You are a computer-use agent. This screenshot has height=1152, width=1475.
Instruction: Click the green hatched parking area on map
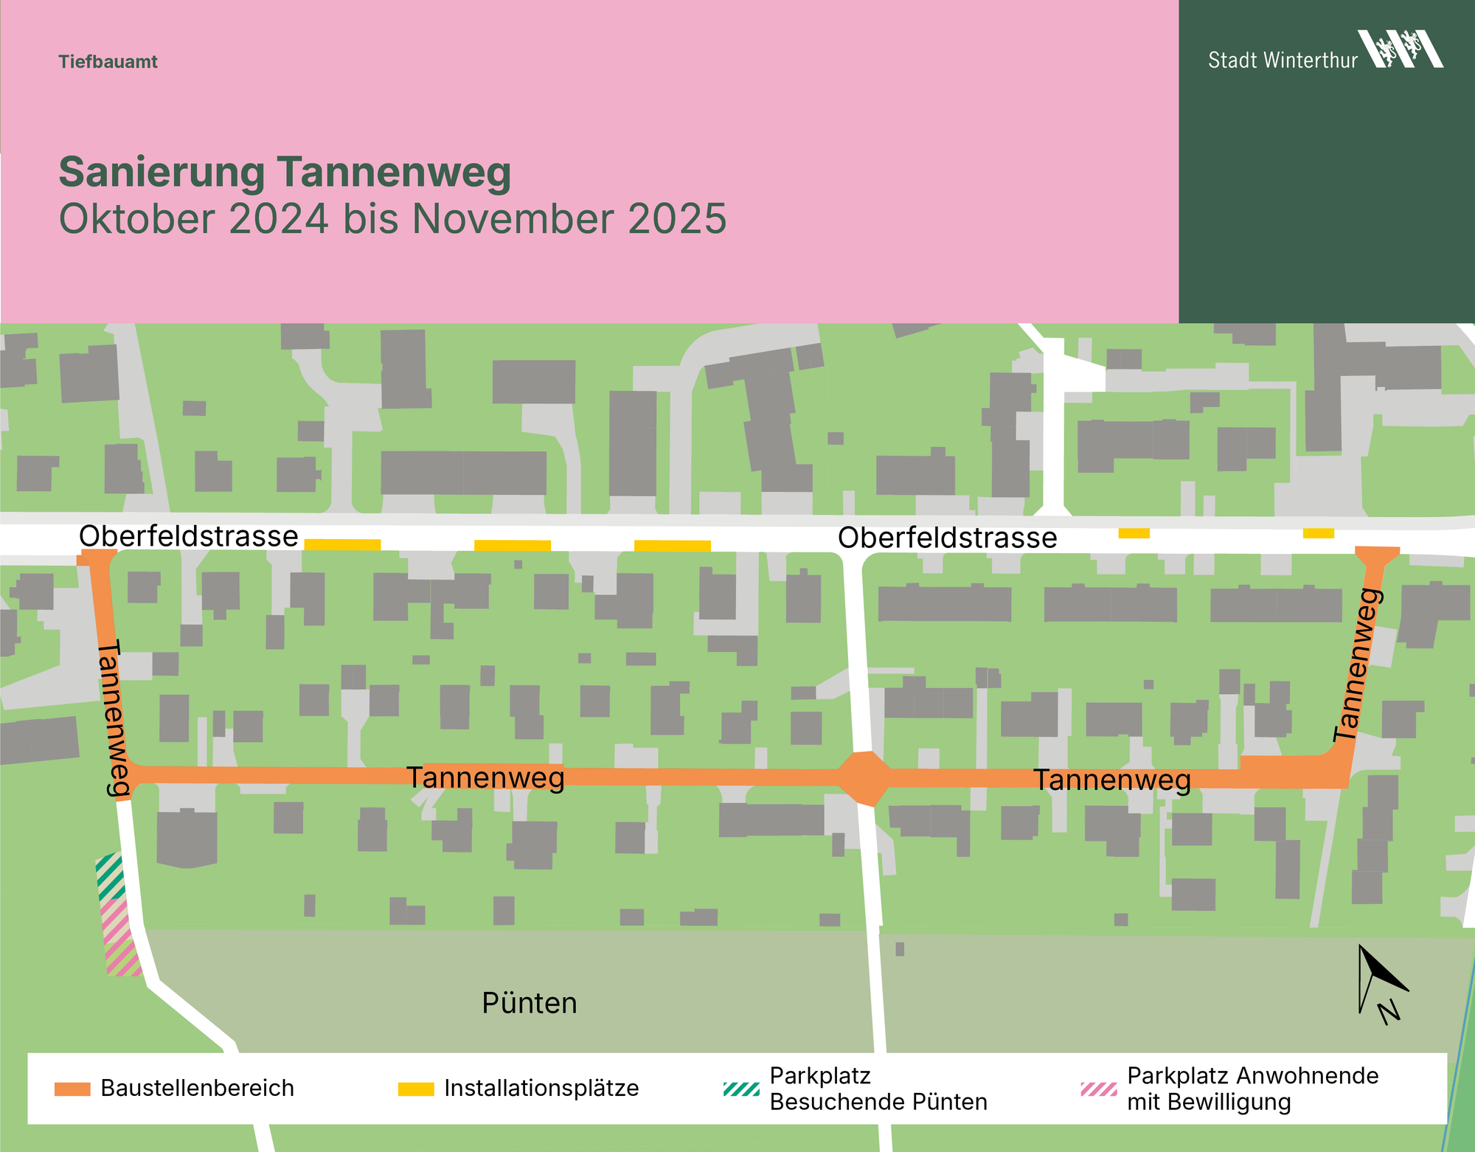[110, 875]
